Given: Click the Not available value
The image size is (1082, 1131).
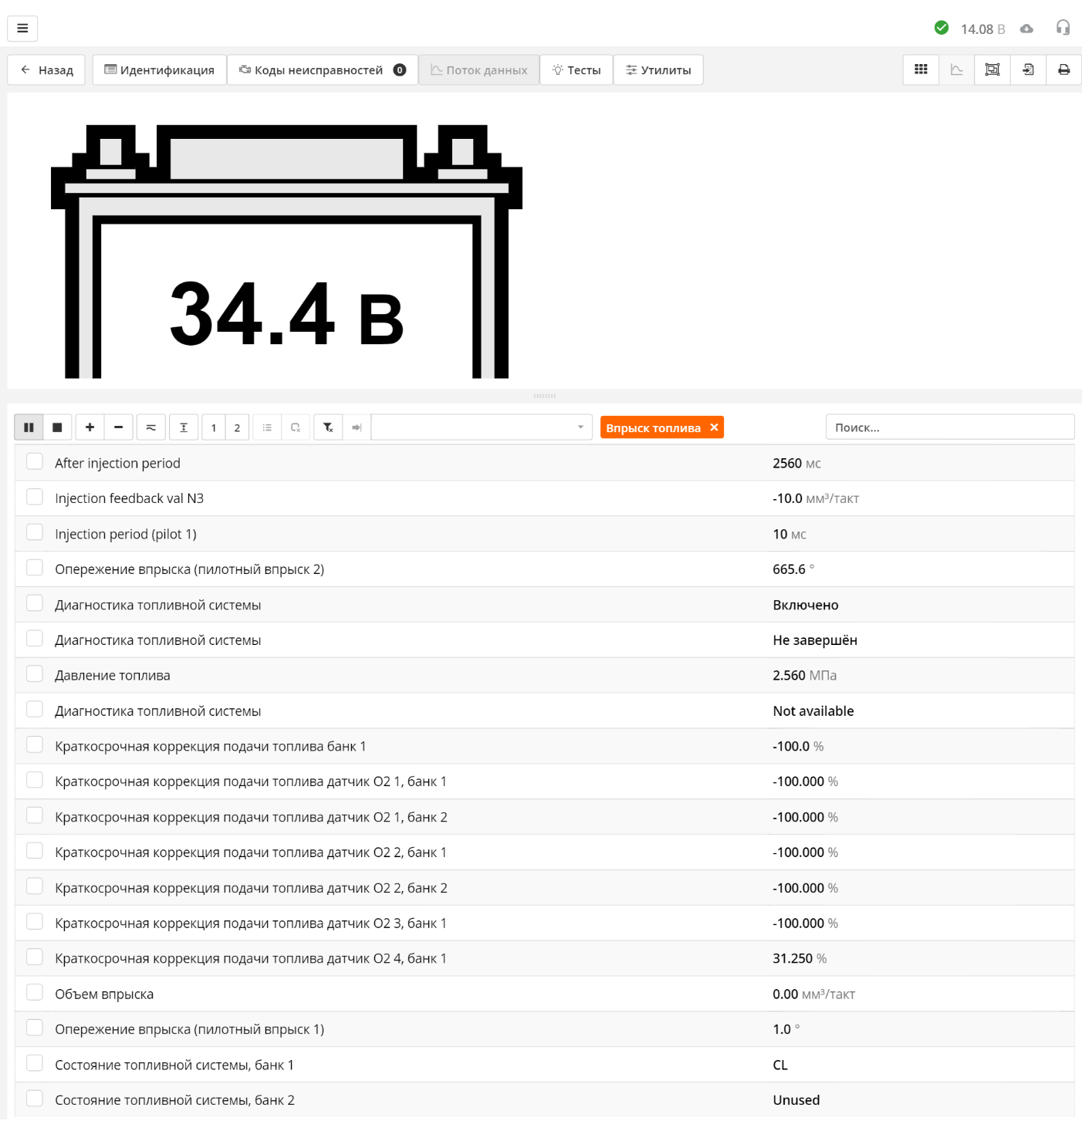Looking at the screenshot, I should (x=813, y=711).
